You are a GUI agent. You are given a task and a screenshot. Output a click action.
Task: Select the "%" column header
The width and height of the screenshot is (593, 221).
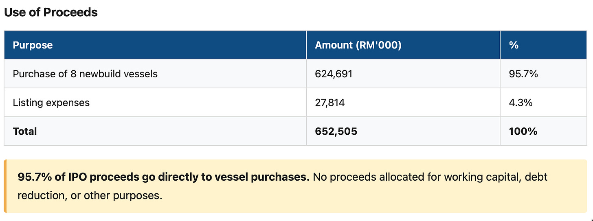tap(514, 45)
